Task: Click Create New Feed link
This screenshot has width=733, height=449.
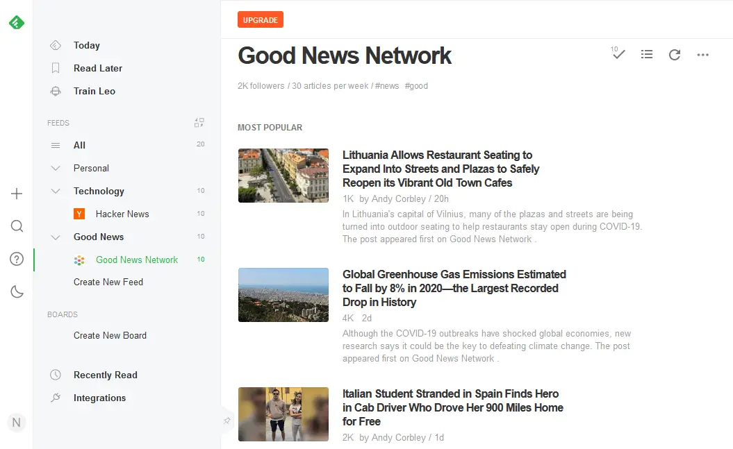Action: pyautogui.click(x=108, y=282)
